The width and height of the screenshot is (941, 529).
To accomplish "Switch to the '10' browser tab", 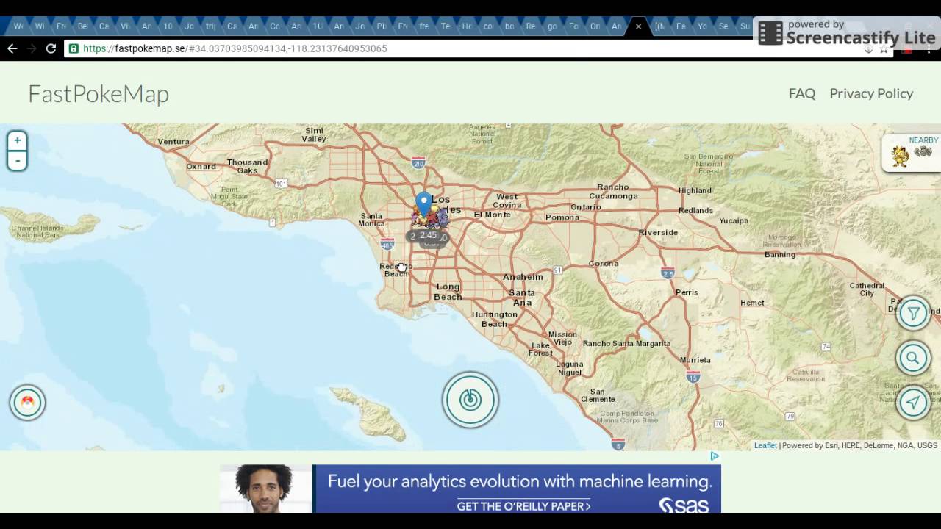I will tap(168, 26).
